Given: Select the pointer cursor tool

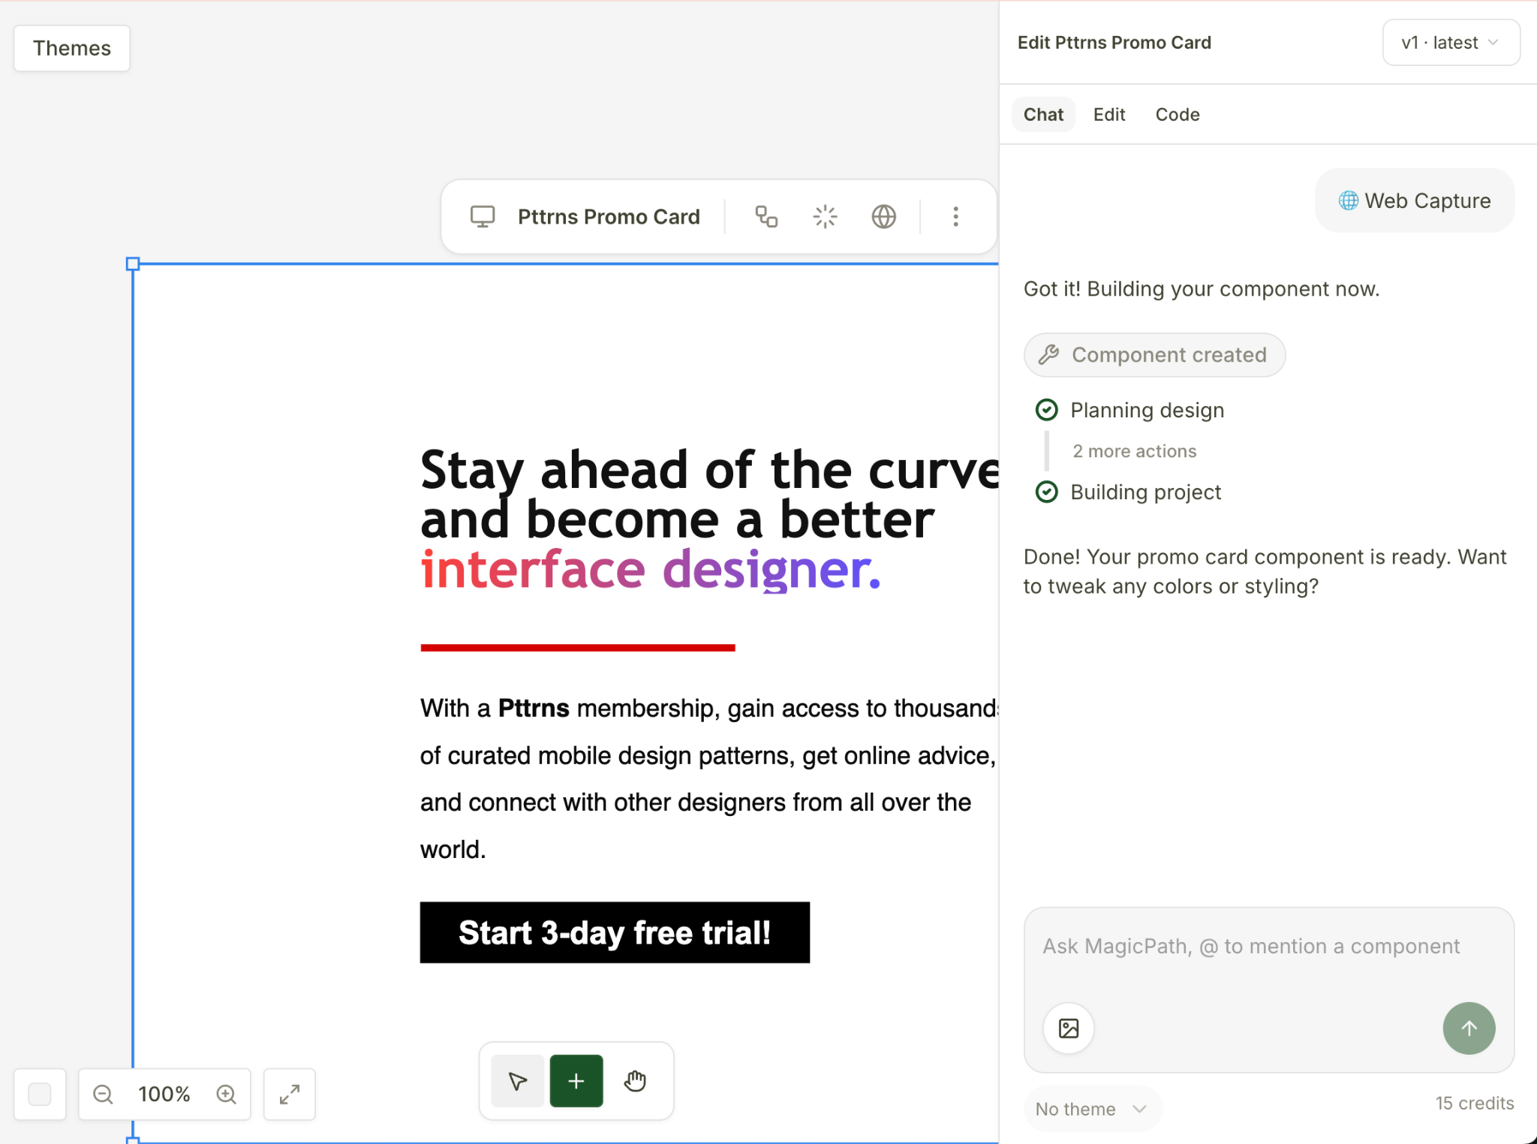Looking at the screenshot, I should point(517,1081).
